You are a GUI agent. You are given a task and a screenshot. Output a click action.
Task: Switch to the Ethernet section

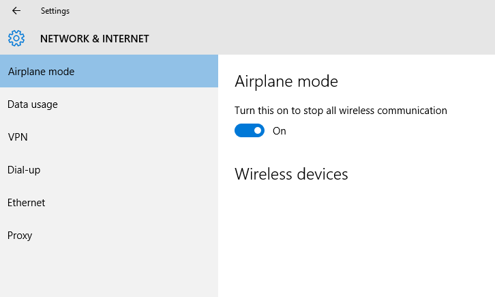coord(27,203)
